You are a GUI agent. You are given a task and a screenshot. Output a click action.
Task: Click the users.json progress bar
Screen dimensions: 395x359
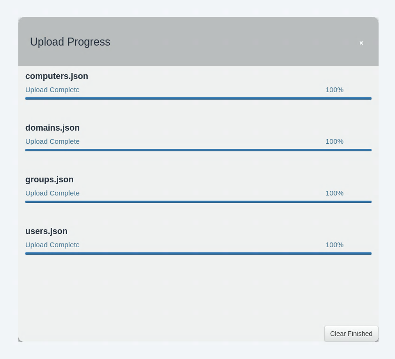[198, 254]
